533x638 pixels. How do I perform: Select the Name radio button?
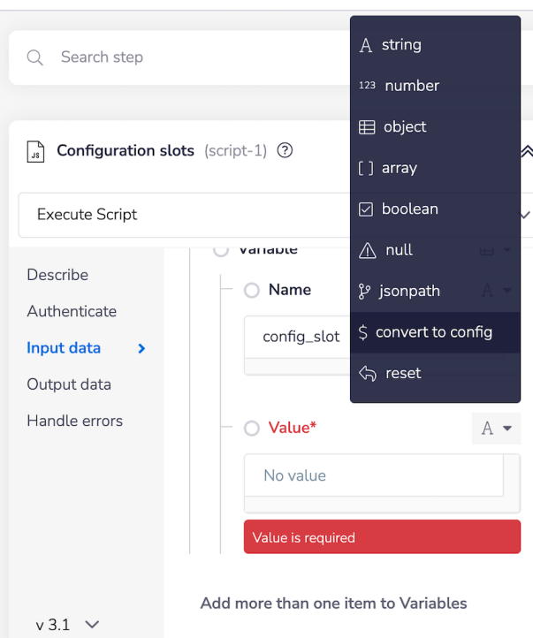pos(252,290)
